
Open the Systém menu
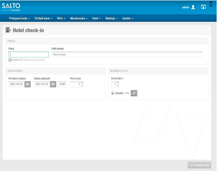point(128,19)
